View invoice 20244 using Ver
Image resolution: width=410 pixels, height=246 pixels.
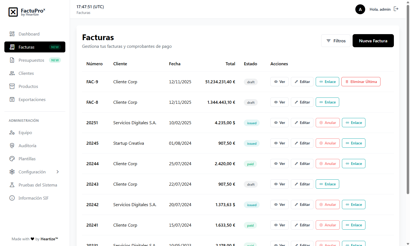tap(279, 164)
